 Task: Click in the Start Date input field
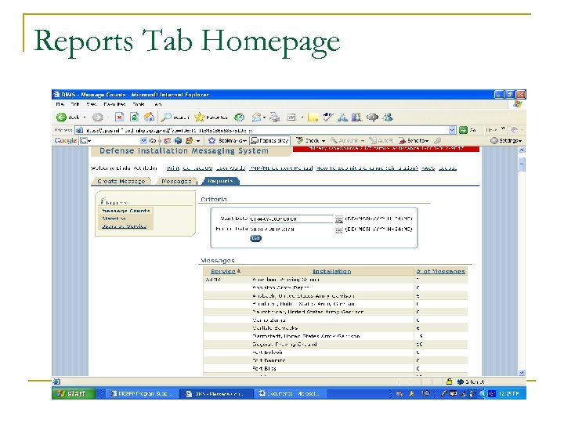(x=291, y=219)
